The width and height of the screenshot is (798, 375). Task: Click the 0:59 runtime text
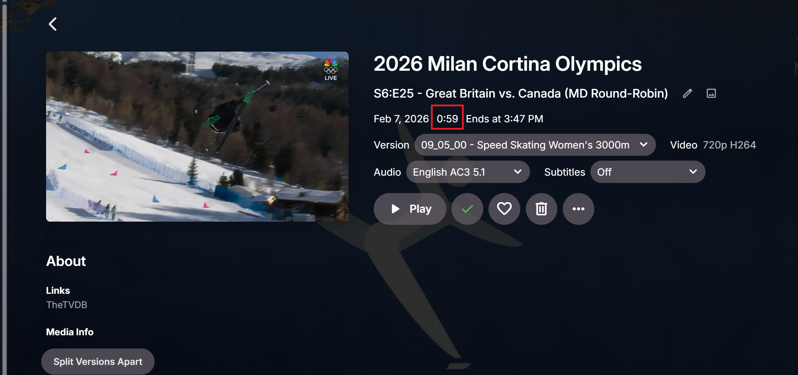[x=447, y=118]
